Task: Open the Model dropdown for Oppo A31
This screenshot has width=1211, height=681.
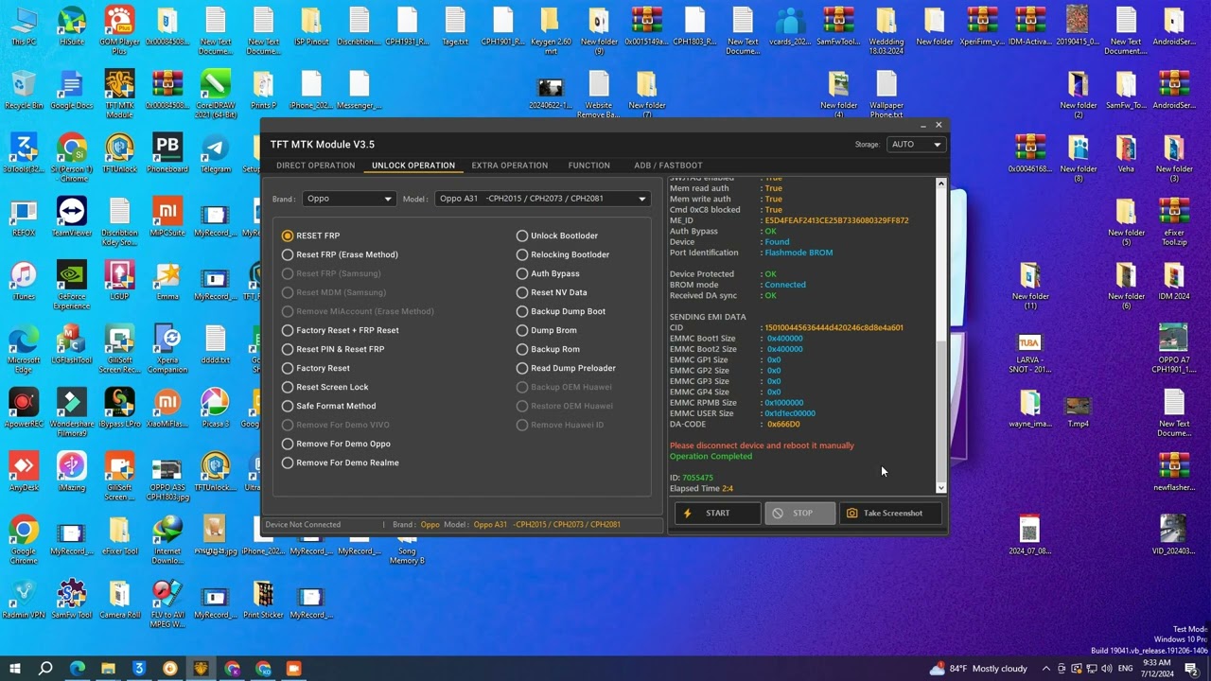Action: click(542, 199)
